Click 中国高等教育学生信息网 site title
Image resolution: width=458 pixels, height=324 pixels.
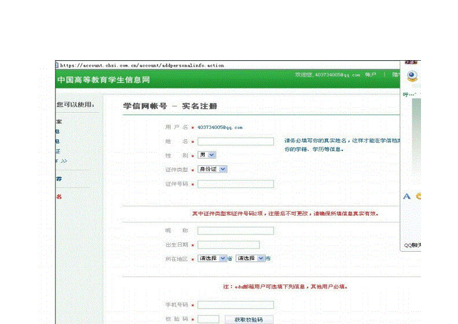click(x=104, y=80)
